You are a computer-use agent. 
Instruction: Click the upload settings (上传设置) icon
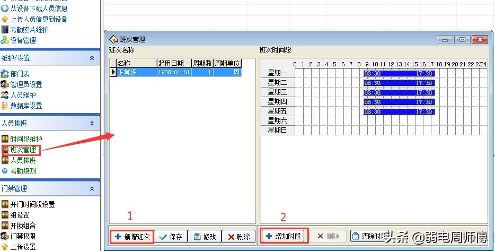(x=5, y=247)
